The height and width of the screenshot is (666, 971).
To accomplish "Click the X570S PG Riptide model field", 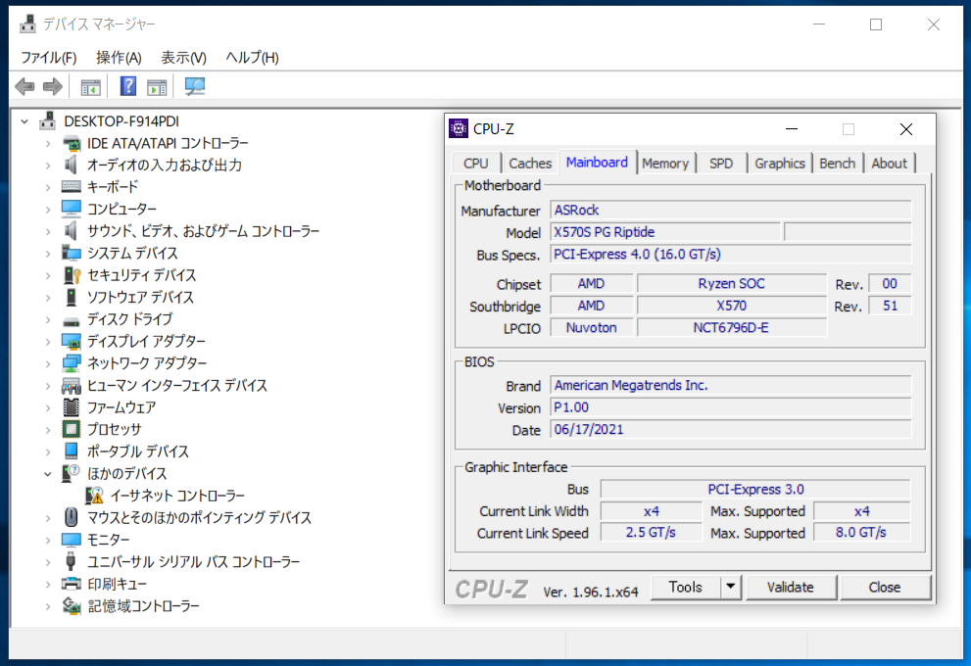I will (x=665, y=232).
